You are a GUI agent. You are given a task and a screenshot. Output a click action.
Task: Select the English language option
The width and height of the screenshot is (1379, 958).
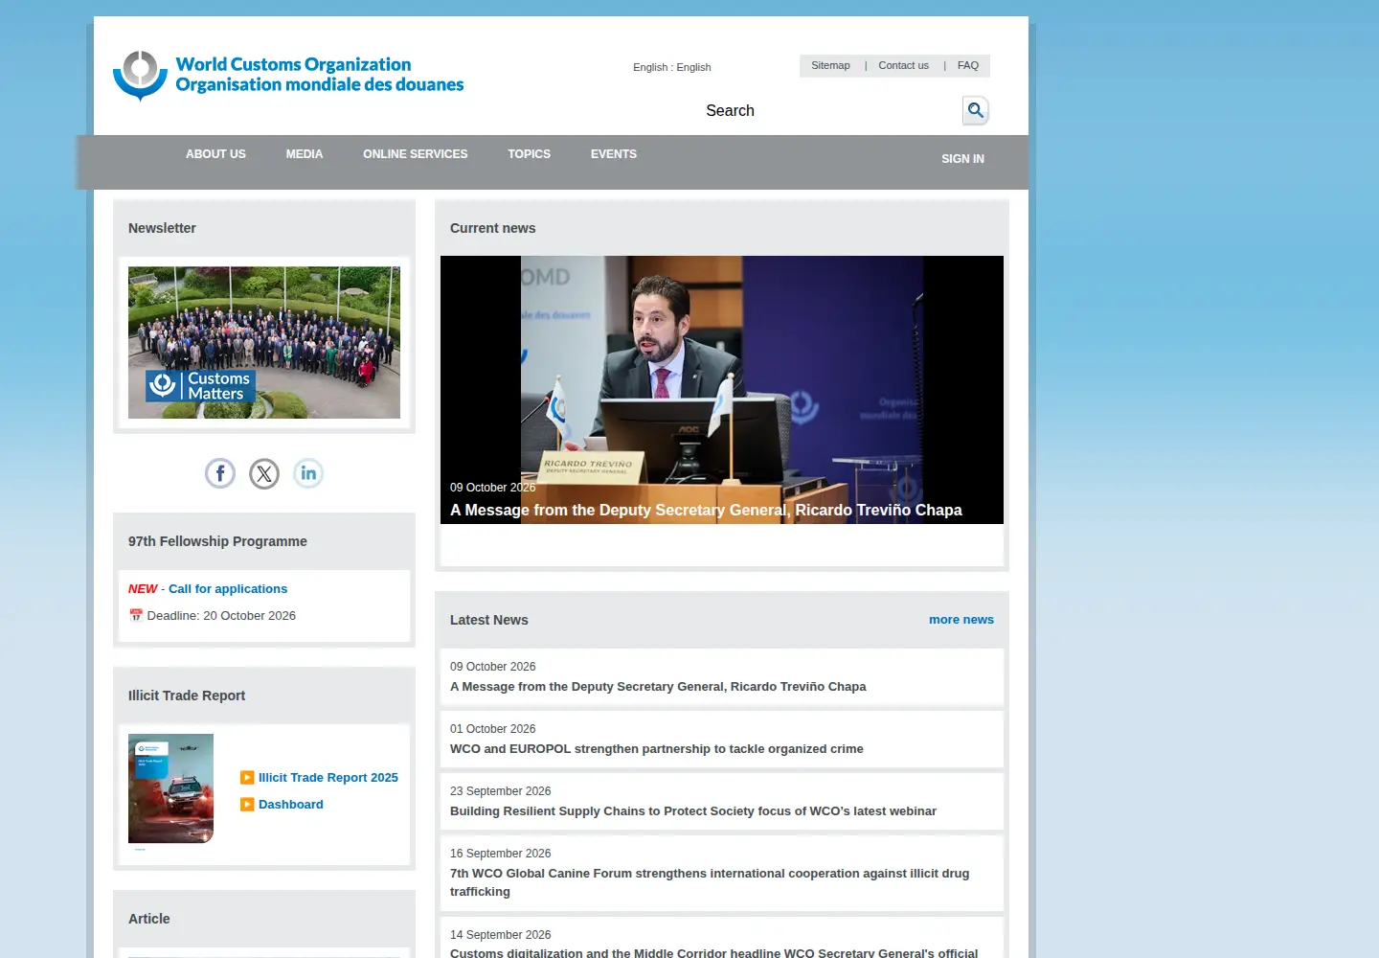coord(672,67)
